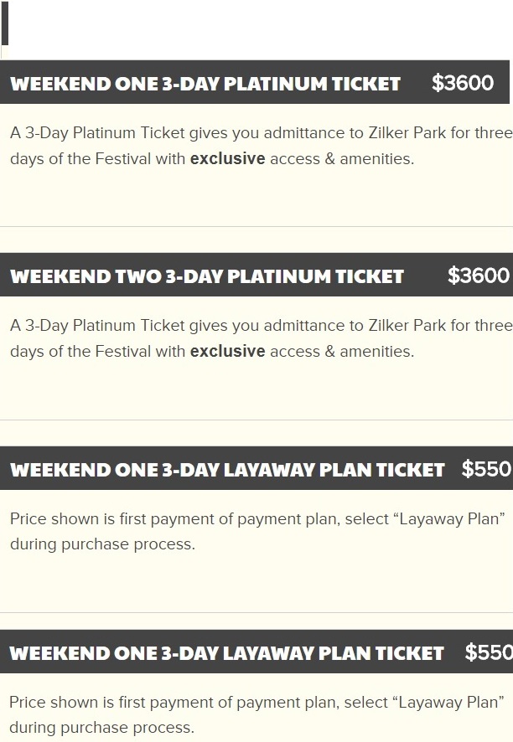Click "access & amenities." text under Weekend Two Platinum
The image size is (513, 742).
[x=341, y=351]
